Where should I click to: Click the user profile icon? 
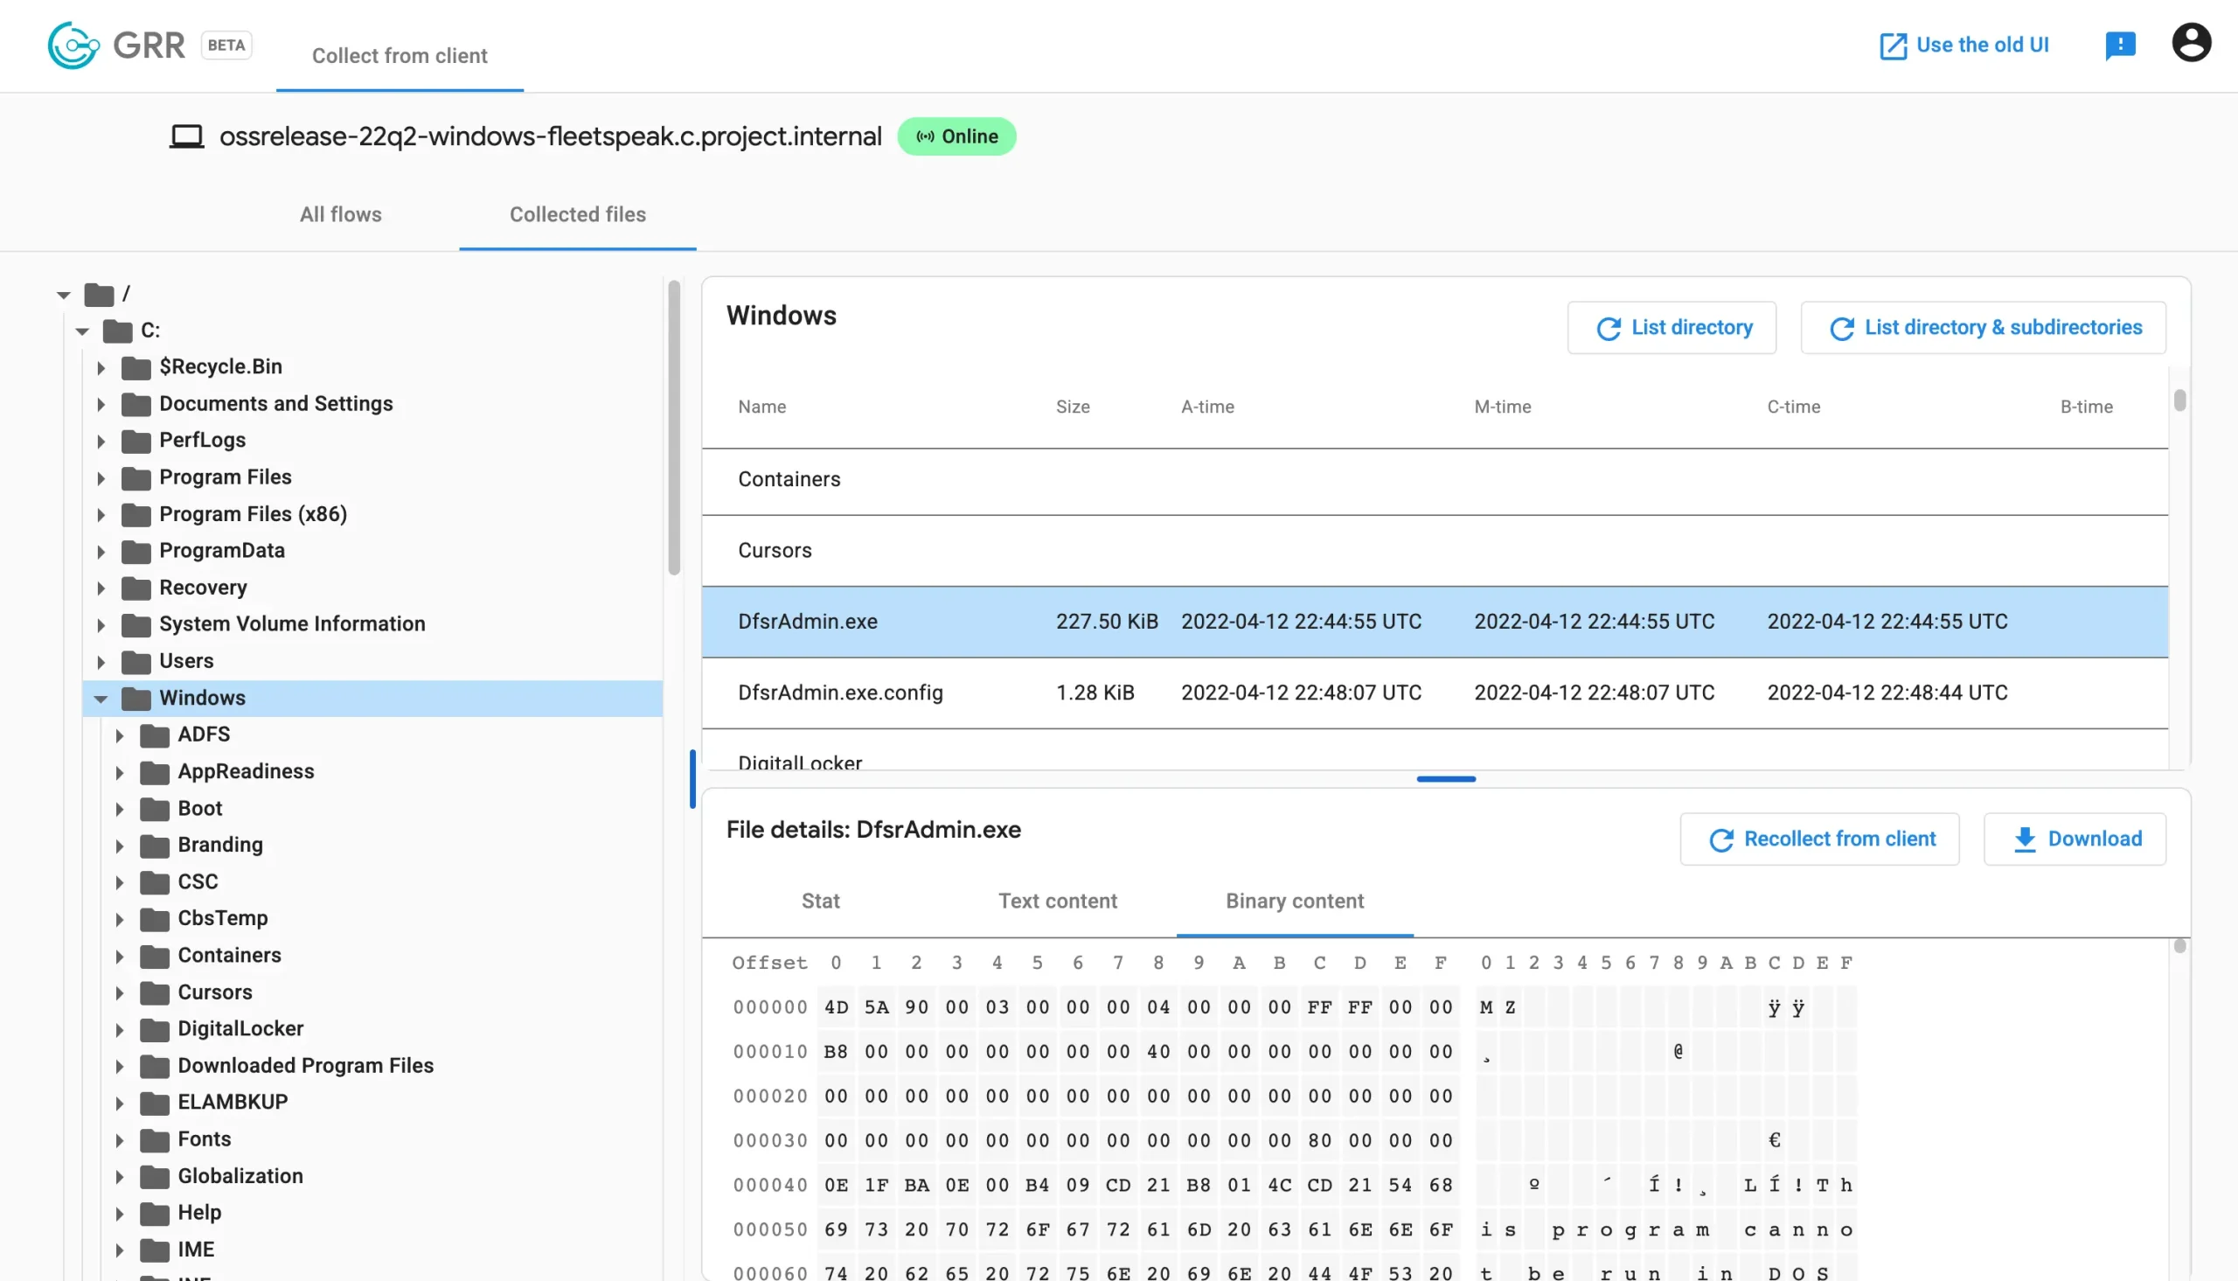[2192, 41]
